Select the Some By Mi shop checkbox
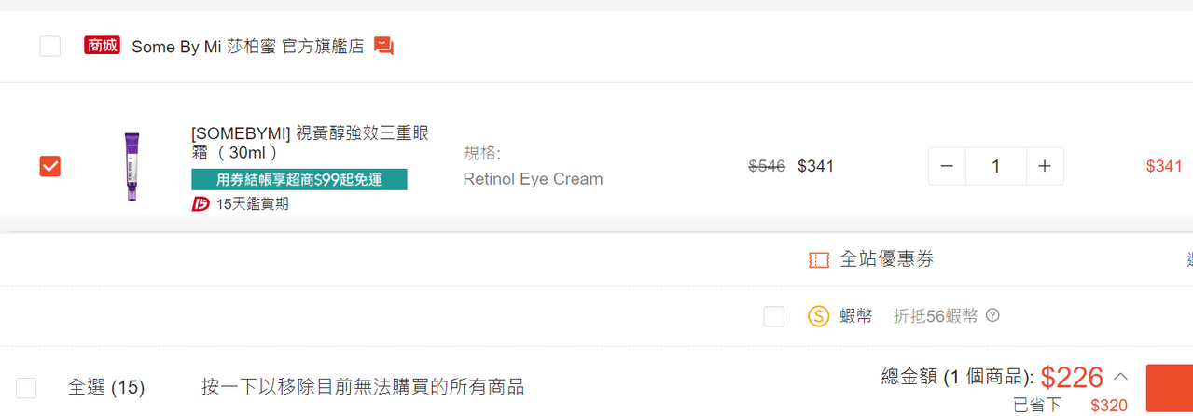Image resolution: width=1193 pixels, height=416 pixels. tap(50, 46)
